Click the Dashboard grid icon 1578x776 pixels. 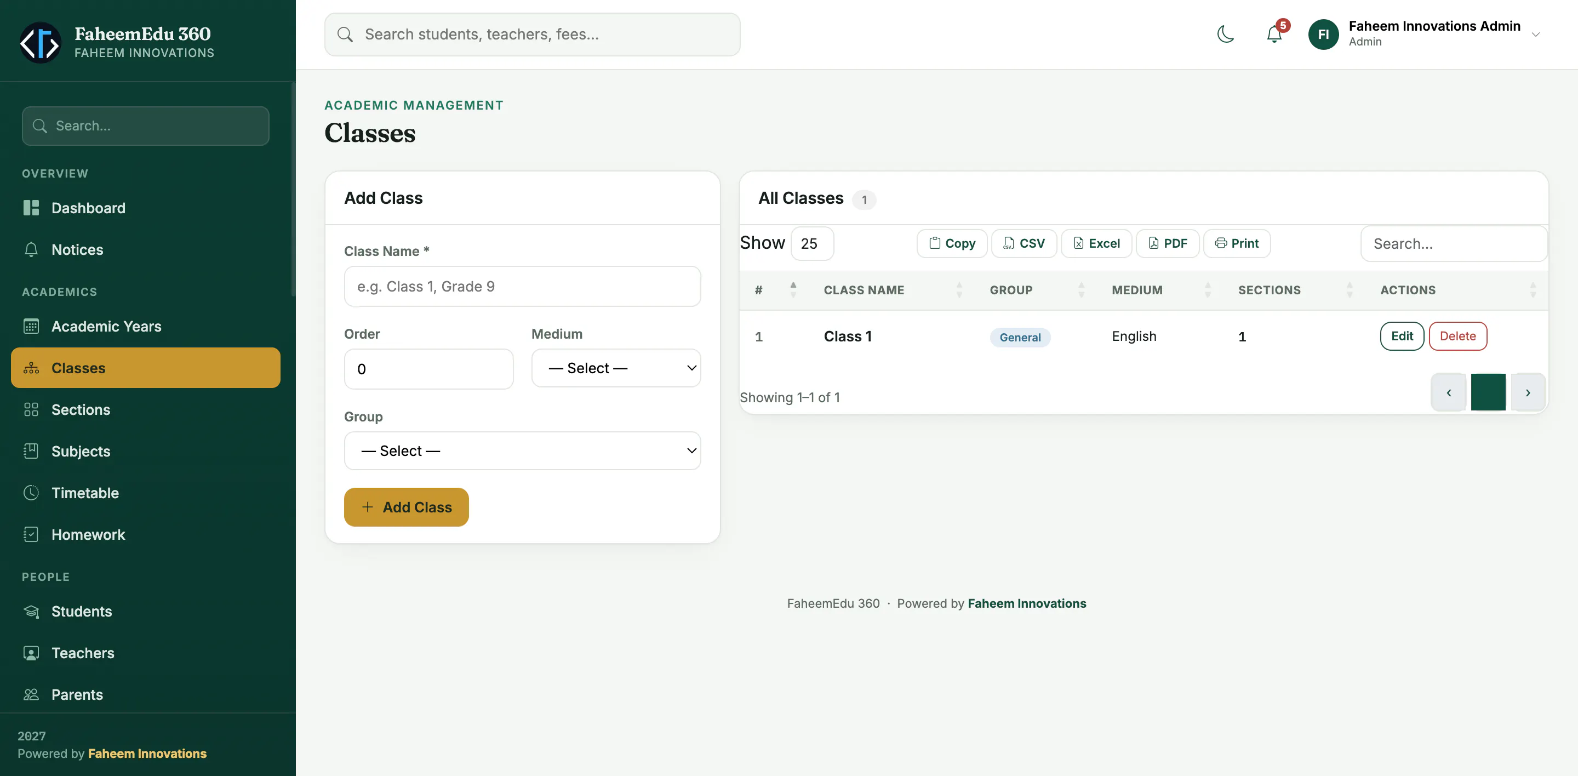click(31, 208)
